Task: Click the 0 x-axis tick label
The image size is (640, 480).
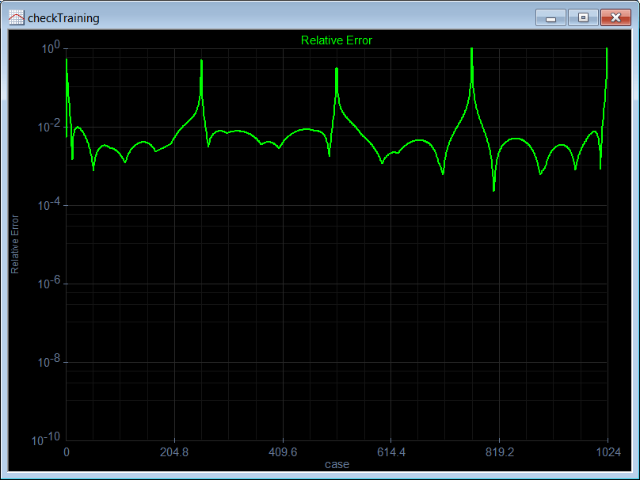Action: point(67,452)
